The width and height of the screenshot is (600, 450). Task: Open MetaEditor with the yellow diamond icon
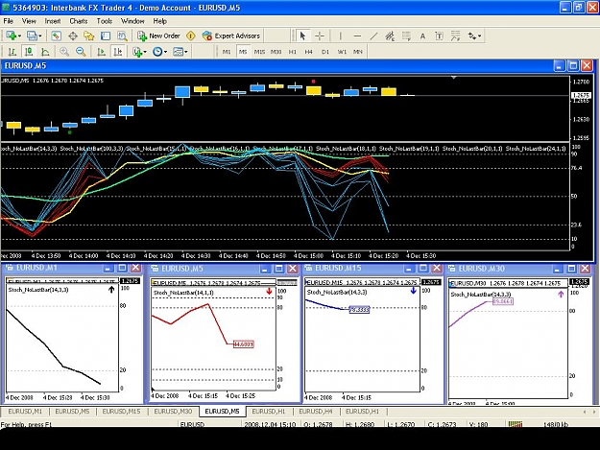click(x=191, y=36)
